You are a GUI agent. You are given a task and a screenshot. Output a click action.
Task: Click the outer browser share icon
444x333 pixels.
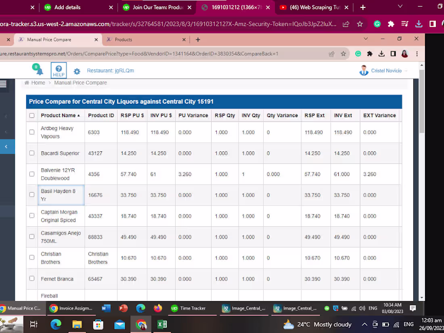(x=346, y=24)
